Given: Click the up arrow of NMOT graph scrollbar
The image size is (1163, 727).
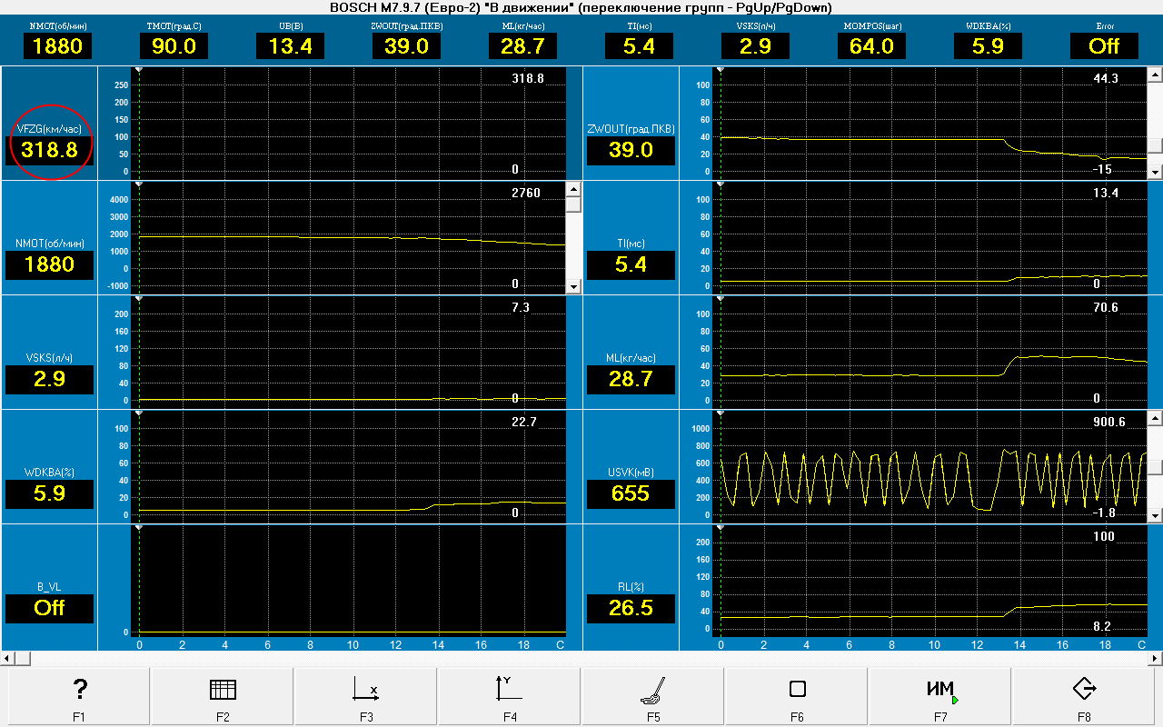Looking at the screenshot, I should click(573, 189).
